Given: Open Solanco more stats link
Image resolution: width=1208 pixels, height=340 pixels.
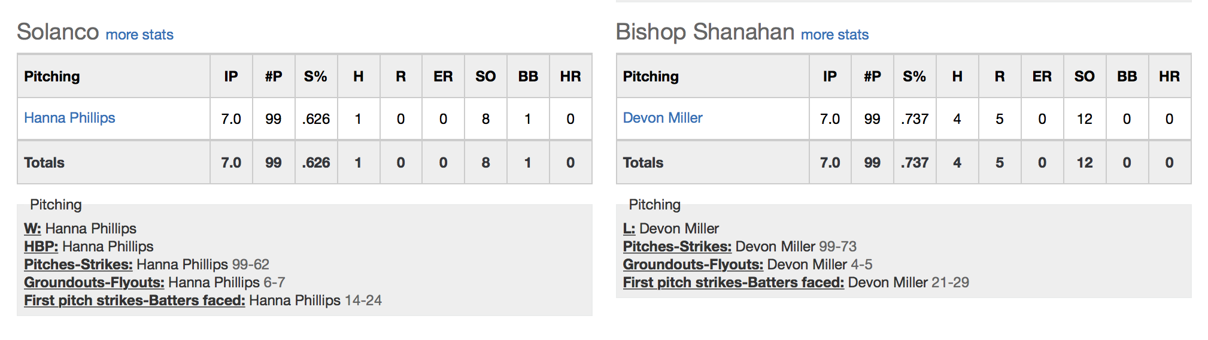Looking at the screenshot, I should pos(139,35).
